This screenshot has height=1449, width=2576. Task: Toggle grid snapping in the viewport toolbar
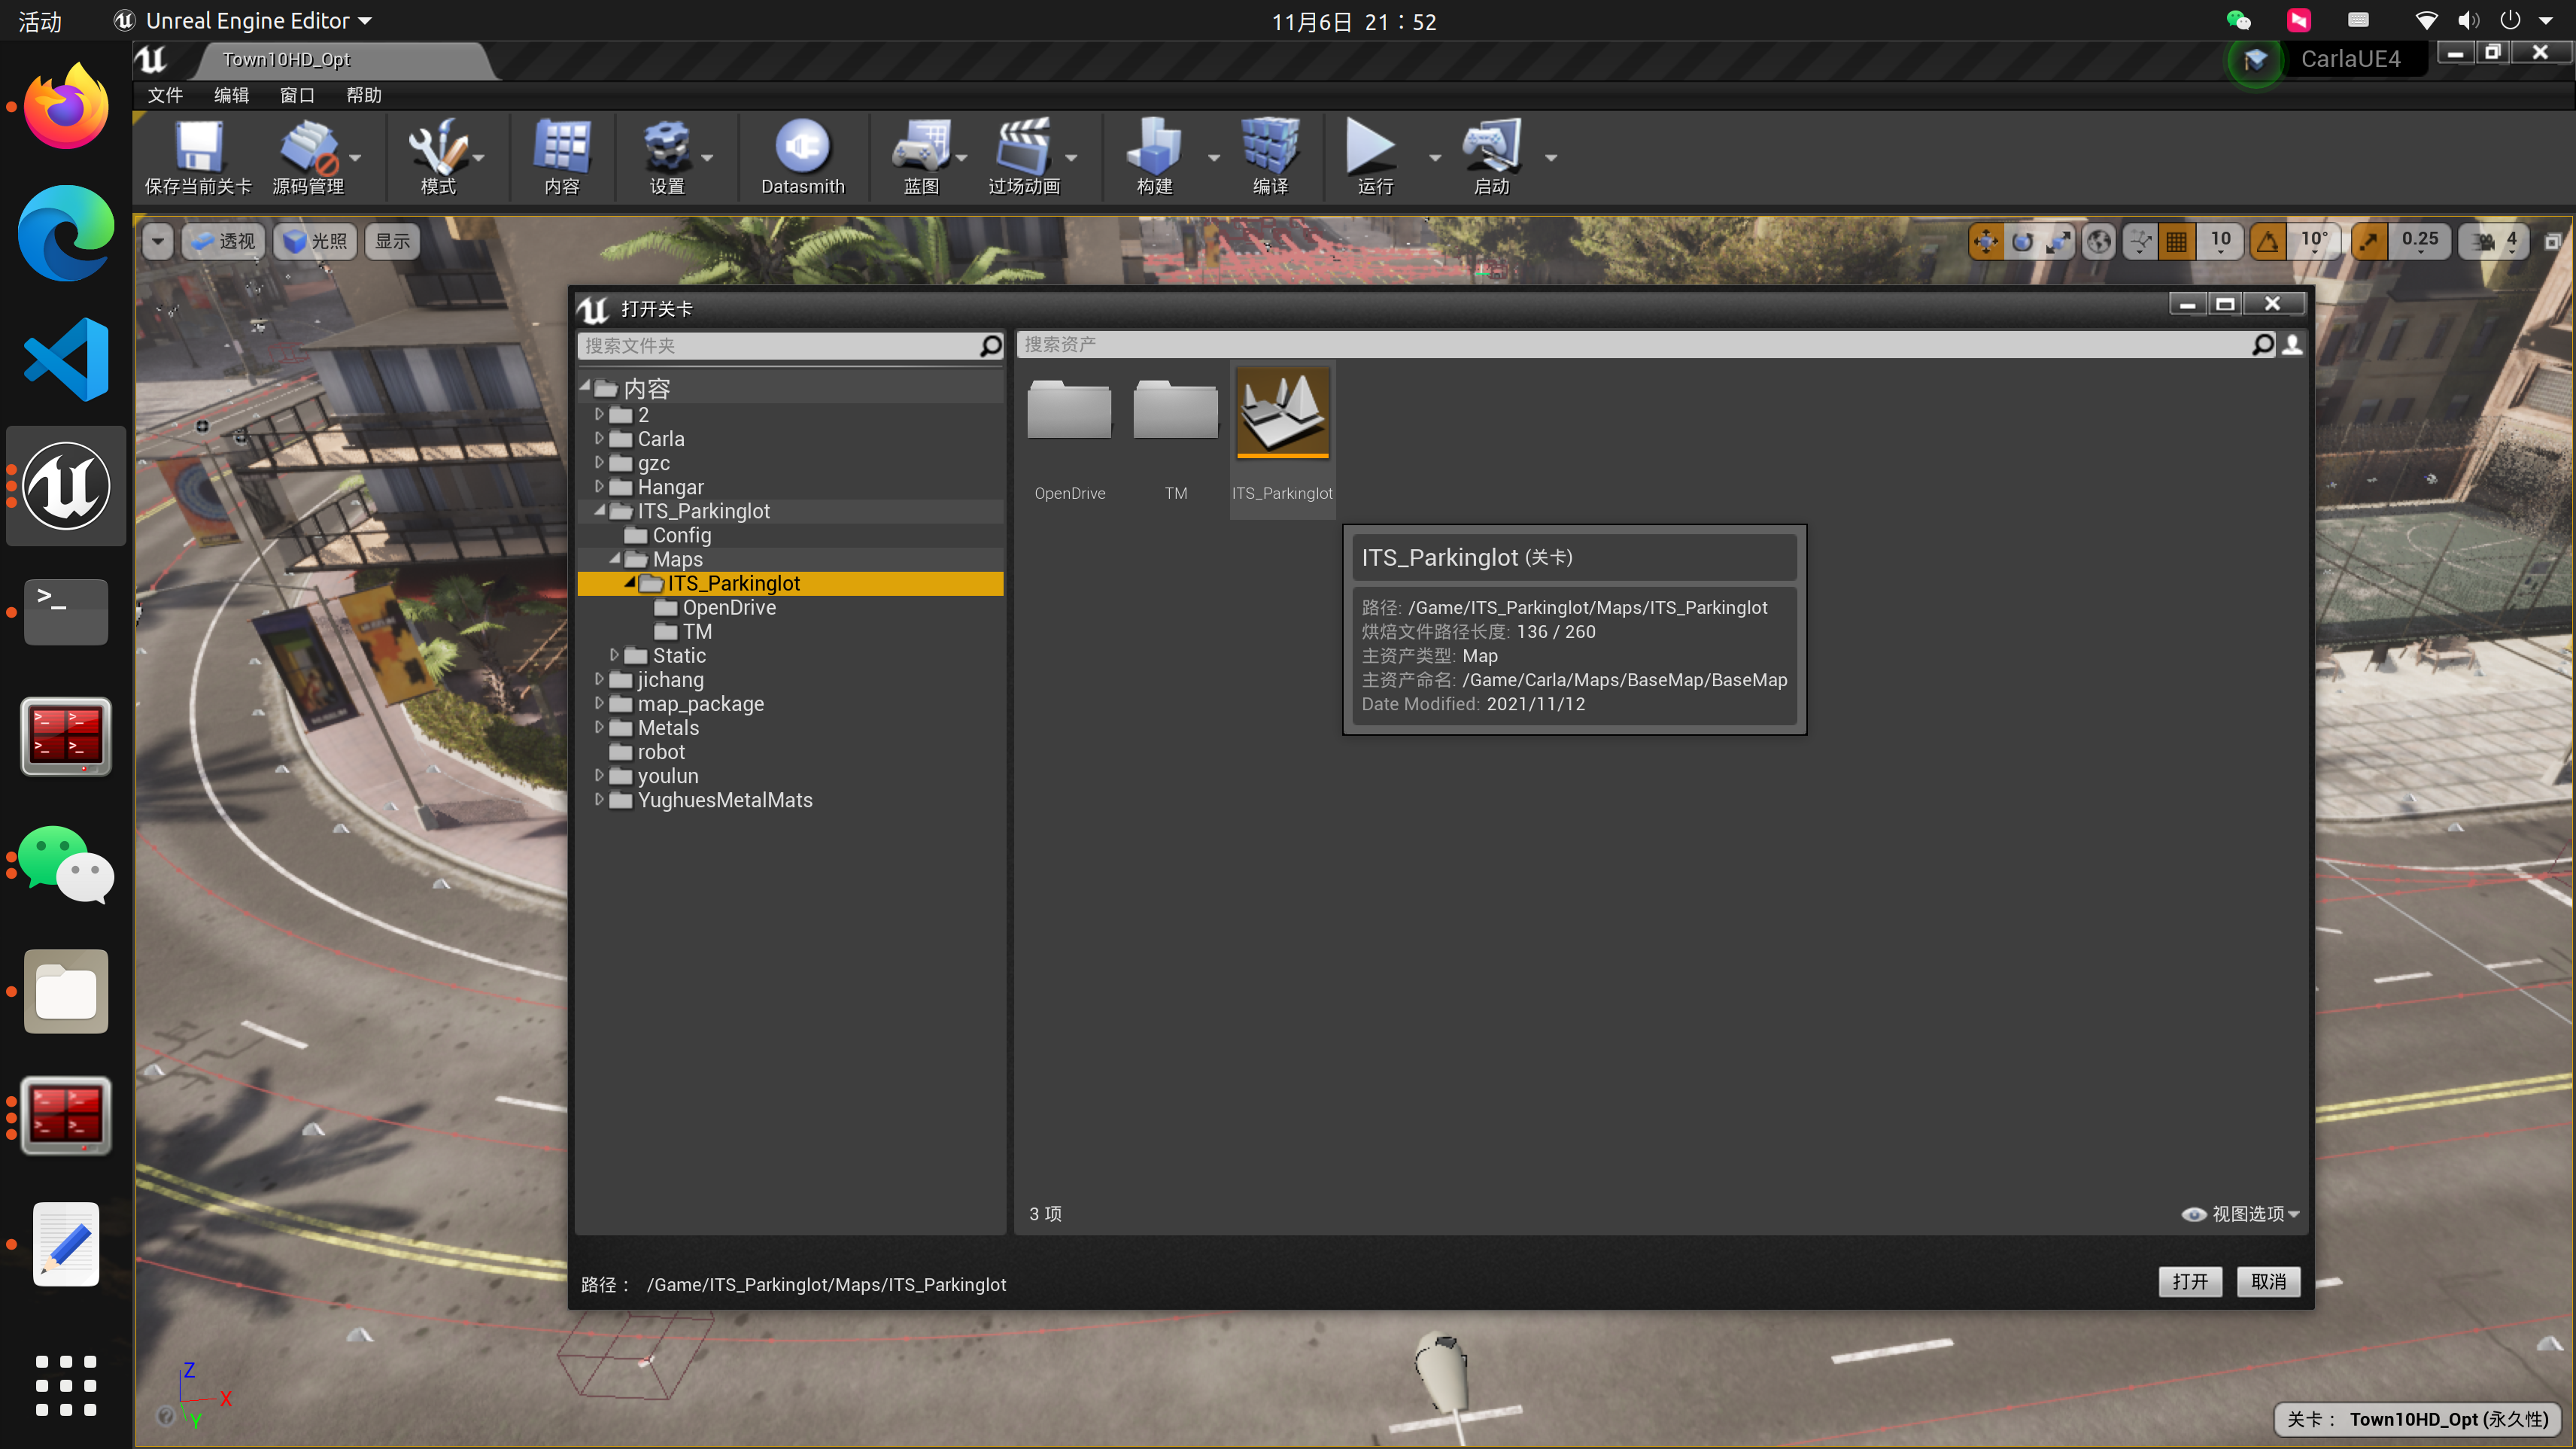tap(2176, 241)
